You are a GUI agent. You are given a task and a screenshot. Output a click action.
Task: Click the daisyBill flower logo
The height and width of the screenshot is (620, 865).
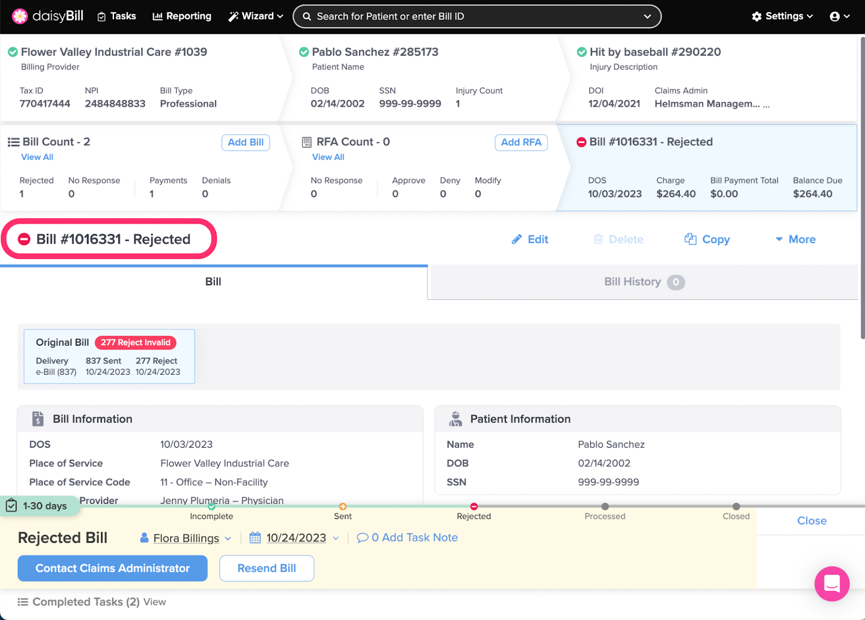click(x=20, y=16)
